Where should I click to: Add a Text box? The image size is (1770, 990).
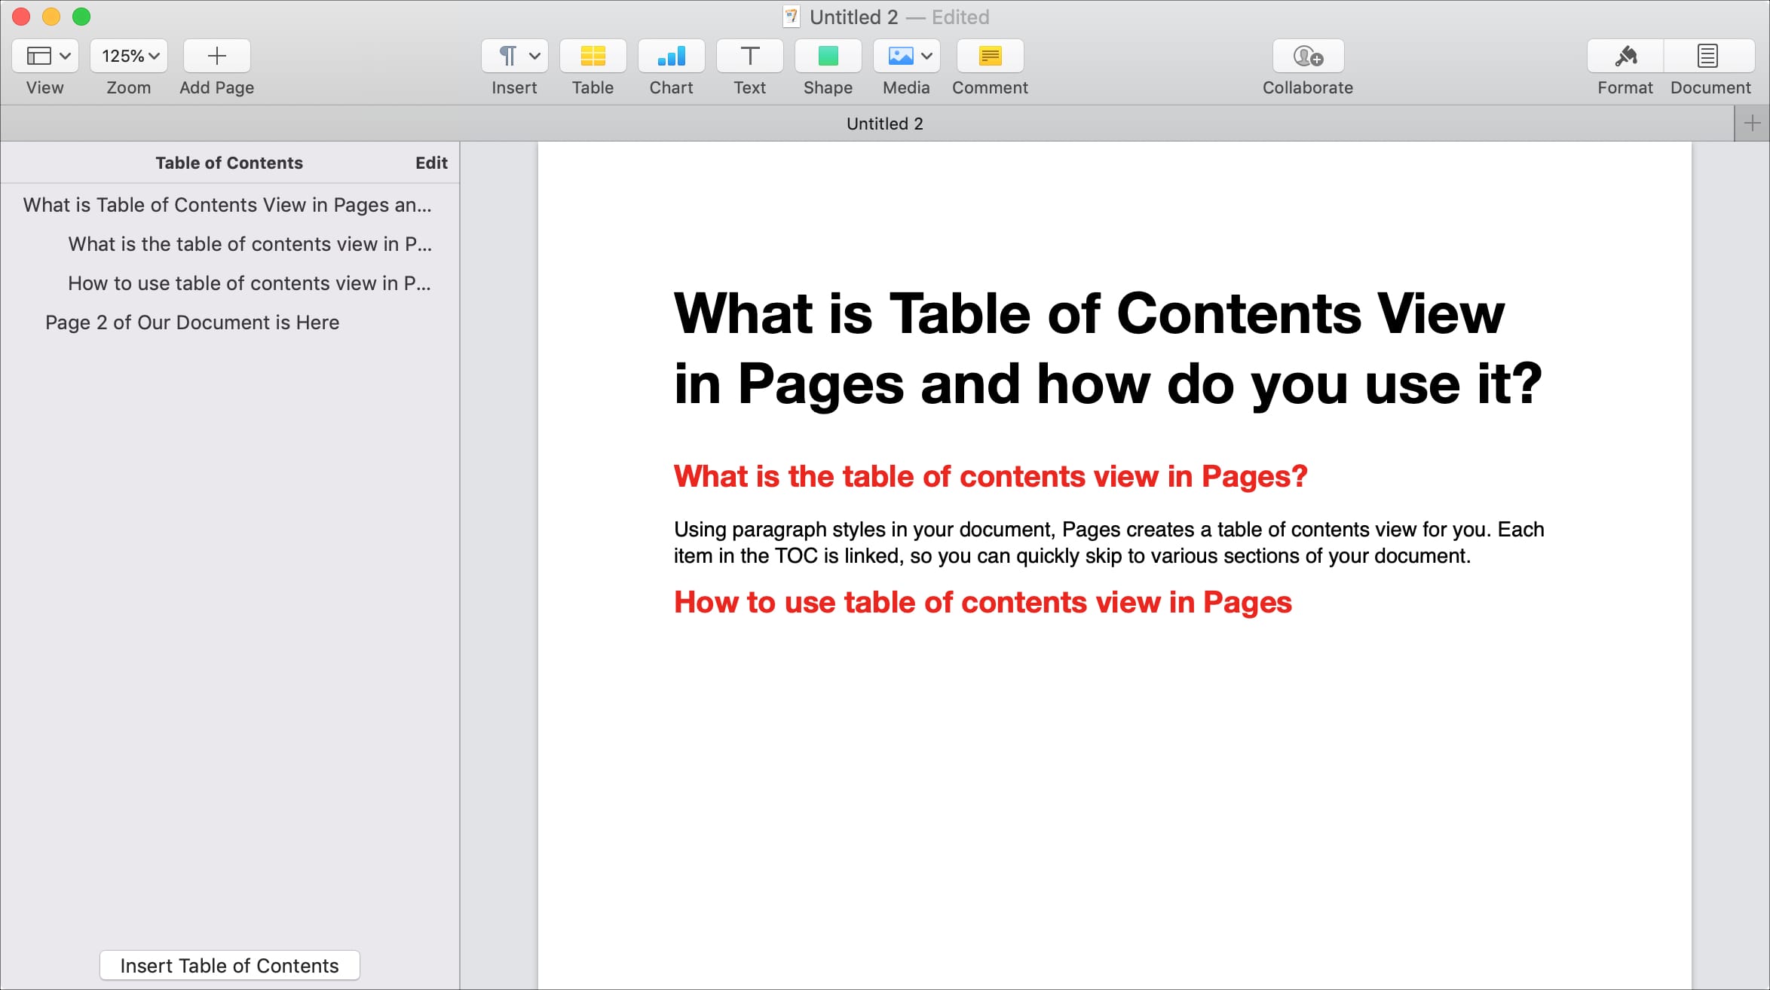click(x=749, y=56)
